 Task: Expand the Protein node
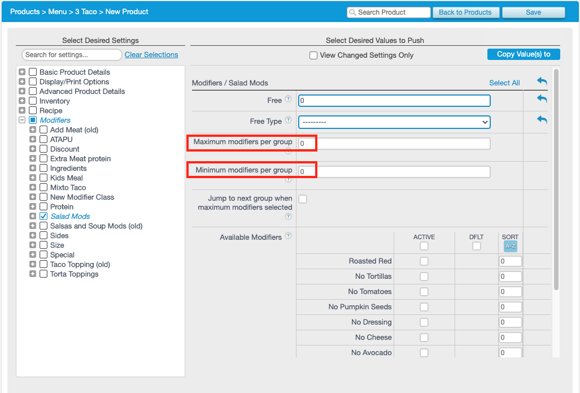[33, 207]
